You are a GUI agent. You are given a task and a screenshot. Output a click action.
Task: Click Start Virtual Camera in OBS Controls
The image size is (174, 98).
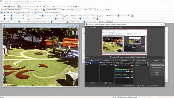(157, 68)
